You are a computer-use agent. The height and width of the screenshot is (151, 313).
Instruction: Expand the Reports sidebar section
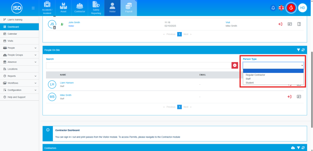click(19, 76)
